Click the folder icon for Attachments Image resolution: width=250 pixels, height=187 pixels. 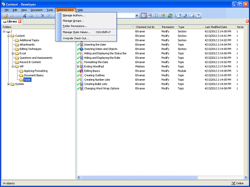point(17,45)
